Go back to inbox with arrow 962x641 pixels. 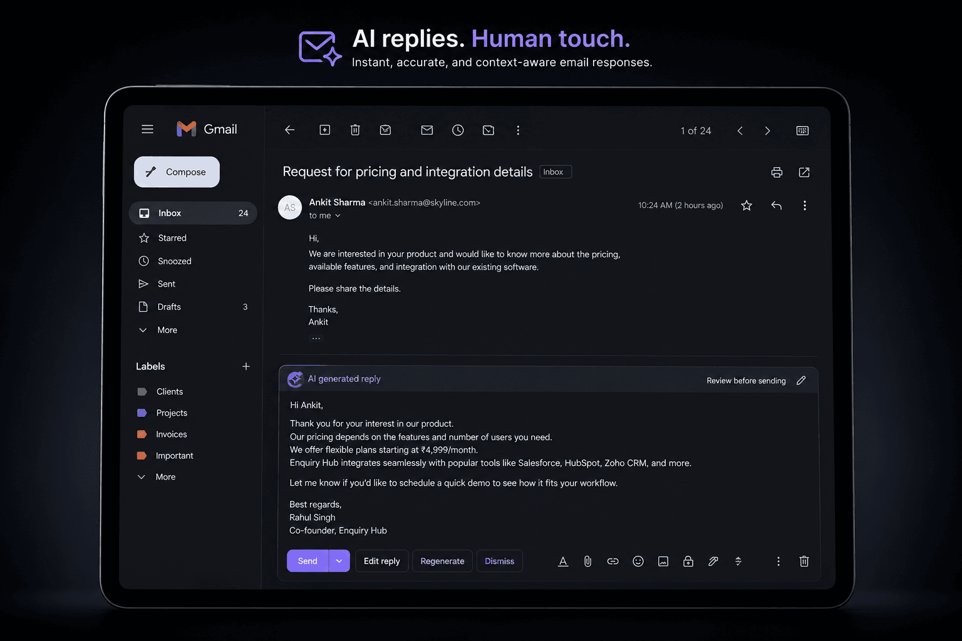coord(289,130)
